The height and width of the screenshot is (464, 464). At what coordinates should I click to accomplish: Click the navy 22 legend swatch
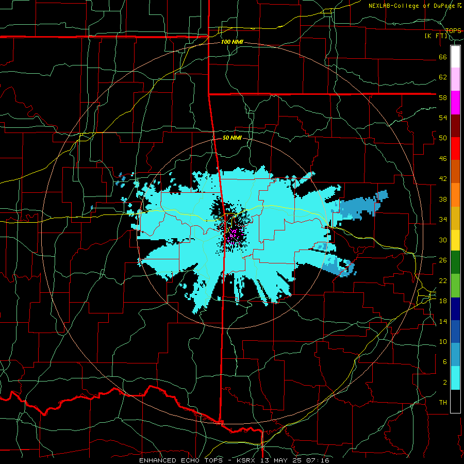(455, 309)
